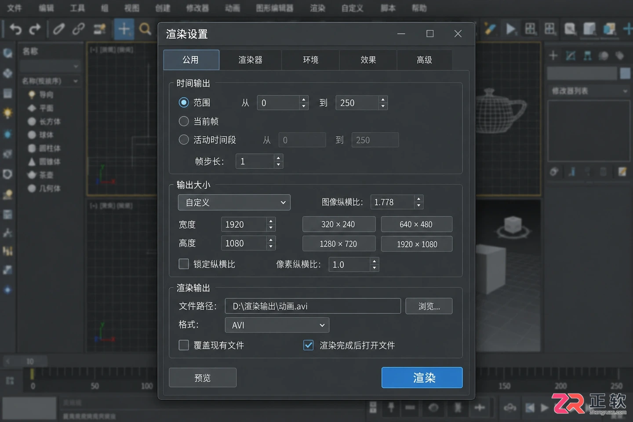The width and height of the screenshot is (633, 422).
Task: Click the blue 渲染 button
Action: pyautogui.click(x=422, y=378)
